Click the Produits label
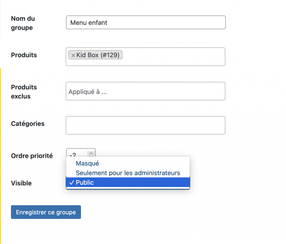This screenshot has width=286, height=244. [24, 55]
